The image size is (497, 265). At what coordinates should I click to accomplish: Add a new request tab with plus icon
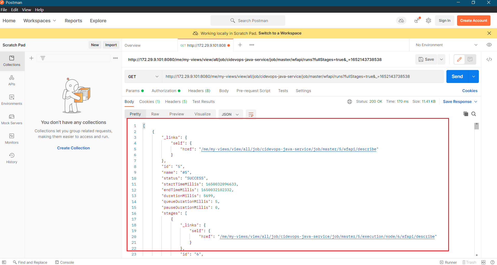(240, 45)
